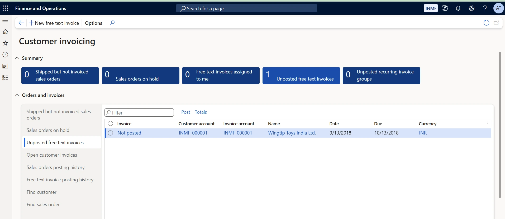Open Favorites star in the sidebar
The image size is (505, 219).
pyautogui.click(x=5, y=43)
